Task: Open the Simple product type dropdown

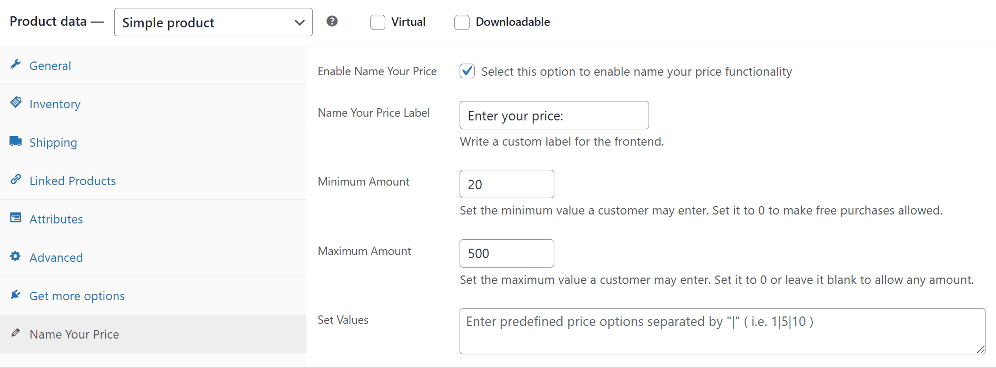Action: pos(213,22)
